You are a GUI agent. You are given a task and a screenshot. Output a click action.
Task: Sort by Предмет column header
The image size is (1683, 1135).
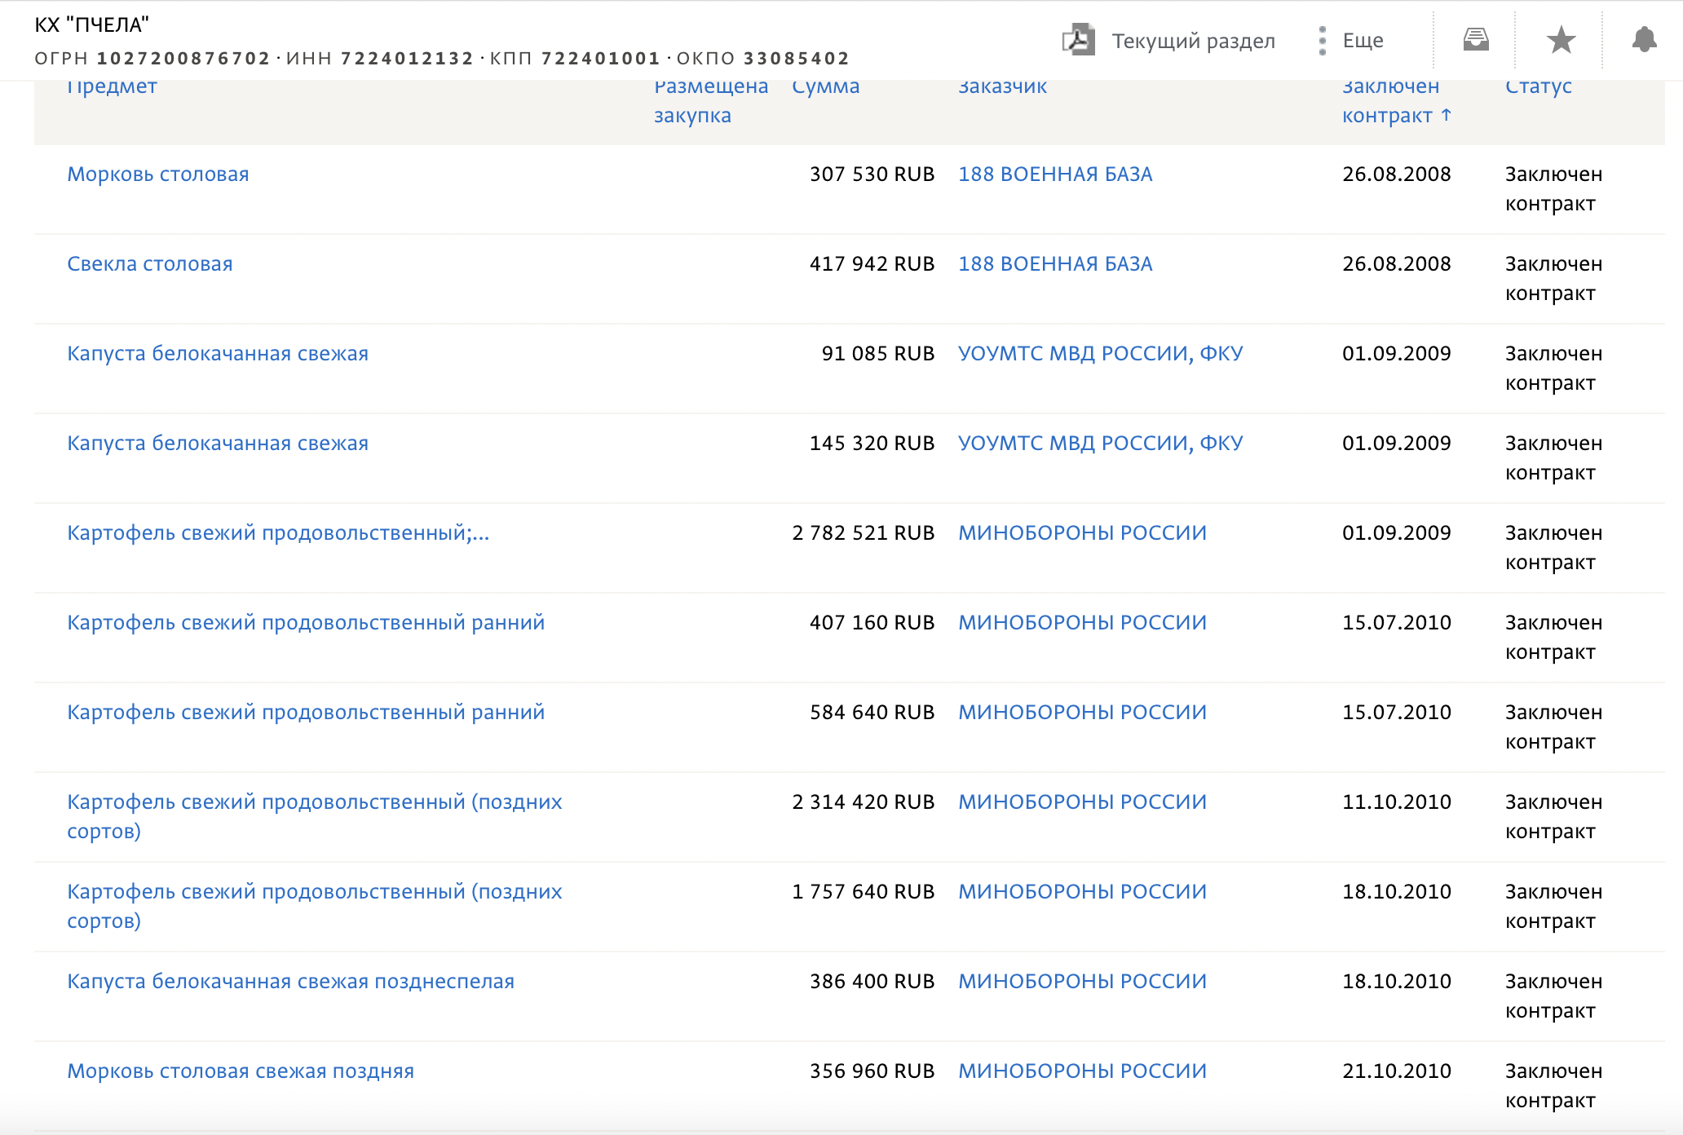click(x=112, y=86)
